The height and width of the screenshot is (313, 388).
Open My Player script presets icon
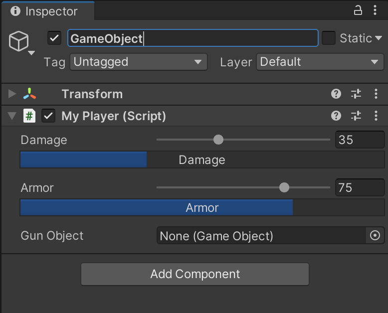[x=356, y=116]
